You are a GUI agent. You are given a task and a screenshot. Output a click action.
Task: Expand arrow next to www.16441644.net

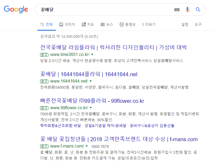(91, 81)
